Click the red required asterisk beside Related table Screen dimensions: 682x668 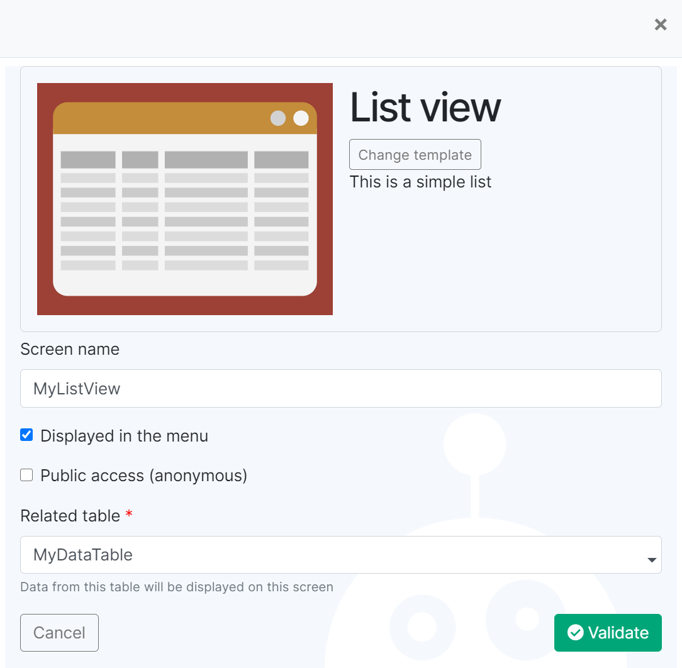[129, 516]
